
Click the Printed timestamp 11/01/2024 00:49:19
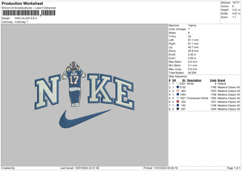click(x=165, y=168)
